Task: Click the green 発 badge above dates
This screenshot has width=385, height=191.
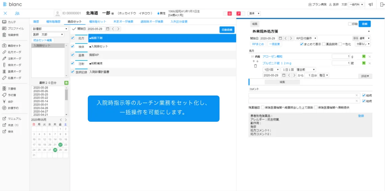Action: (x=66, y=83)
